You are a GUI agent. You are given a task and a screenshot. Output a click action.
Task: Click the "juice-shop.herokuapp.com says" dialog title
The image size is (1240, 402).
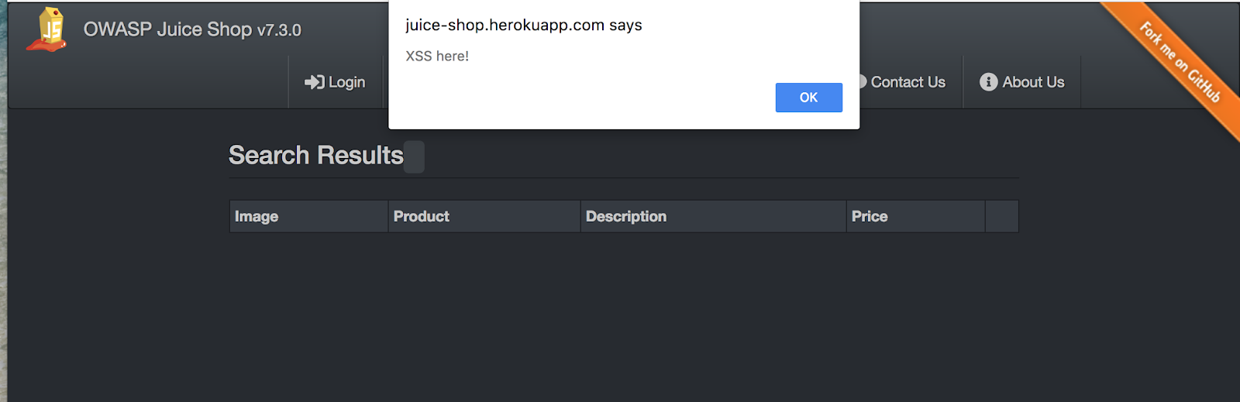pyautogui.click(x=523, y=25)
